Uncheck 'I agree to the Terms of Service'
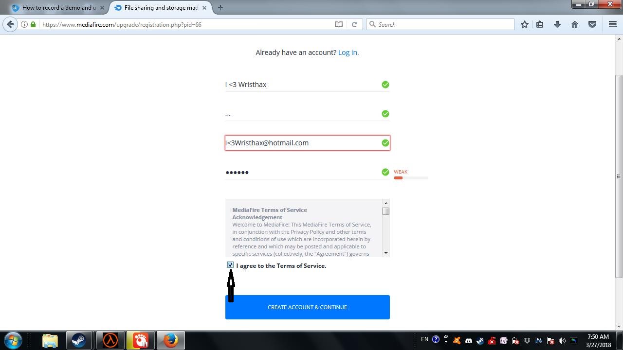The image size is (623, 350). [x=230, y=265]
